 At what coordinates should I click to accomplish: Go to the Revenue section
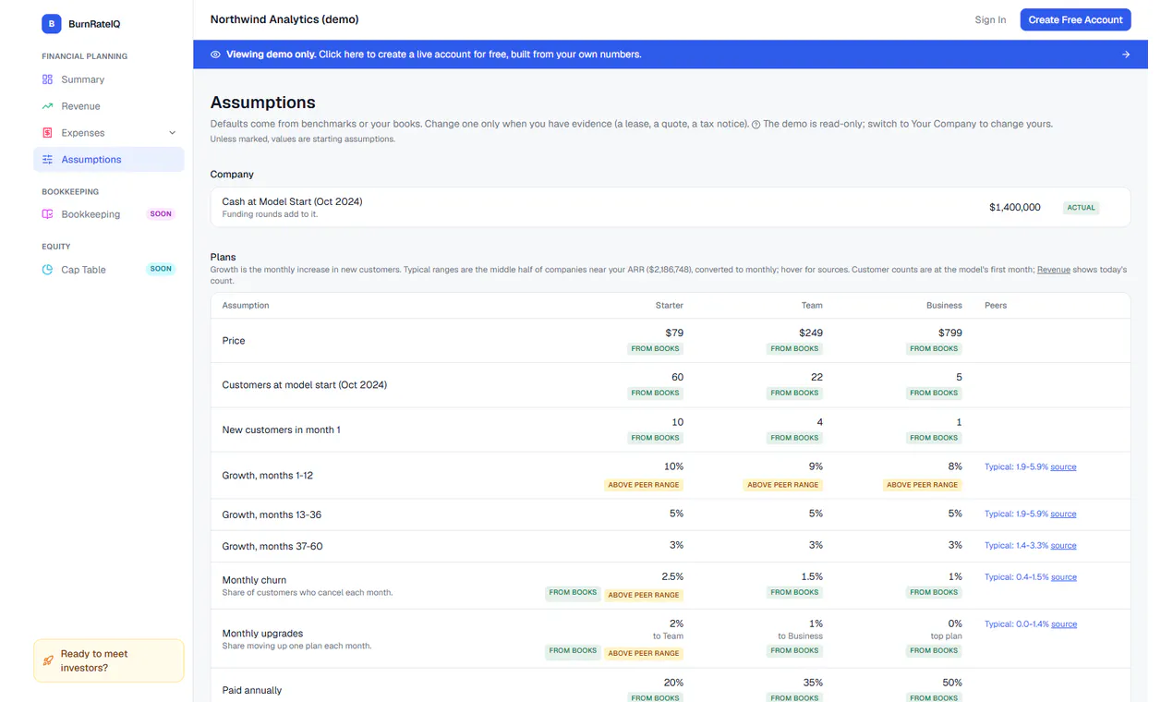109,106
